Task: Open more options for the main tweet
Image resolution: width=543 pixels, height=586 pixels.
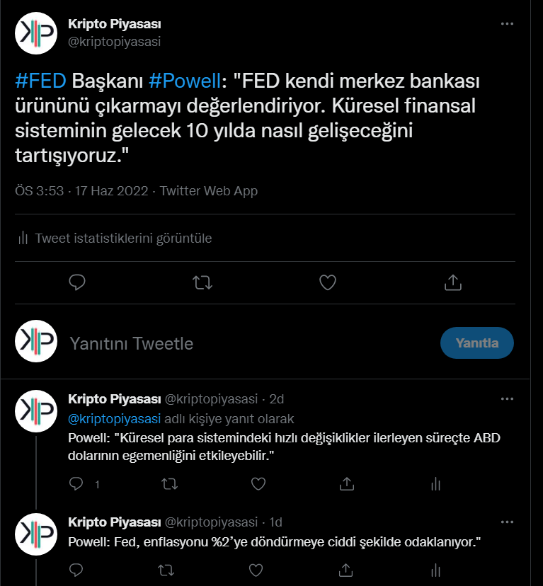Action: coord(507,23)
